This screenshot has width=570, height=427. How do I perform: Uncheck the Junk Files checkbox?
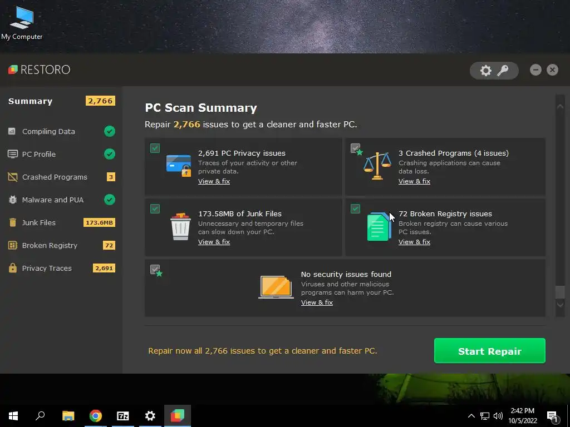point(155,209)
